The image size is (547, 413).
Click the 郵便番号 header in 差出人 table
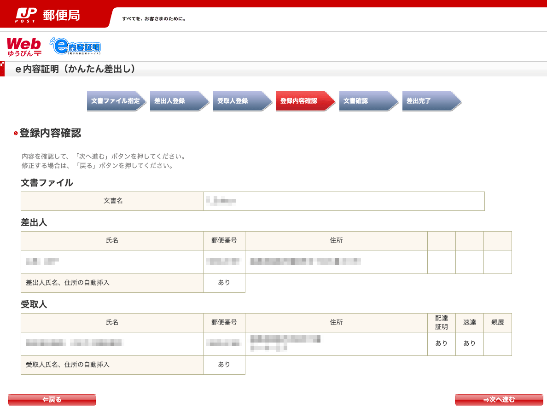pyautogui.click(x=224, y=240)
